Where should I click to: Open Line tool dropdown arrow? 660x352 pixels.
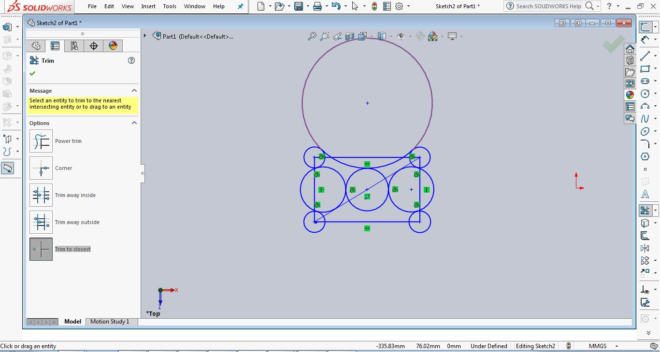tap(656, 56)
